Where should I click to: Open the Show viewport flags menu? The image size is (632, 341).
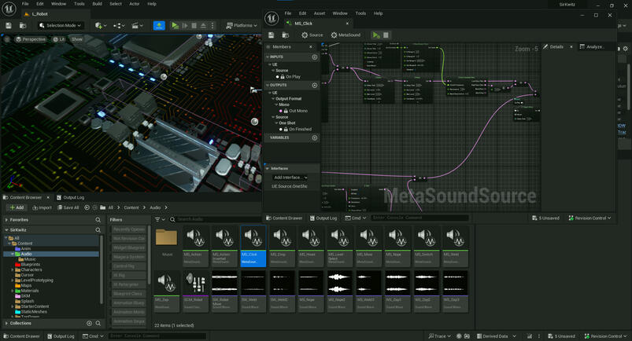click(x=77, y=39)
